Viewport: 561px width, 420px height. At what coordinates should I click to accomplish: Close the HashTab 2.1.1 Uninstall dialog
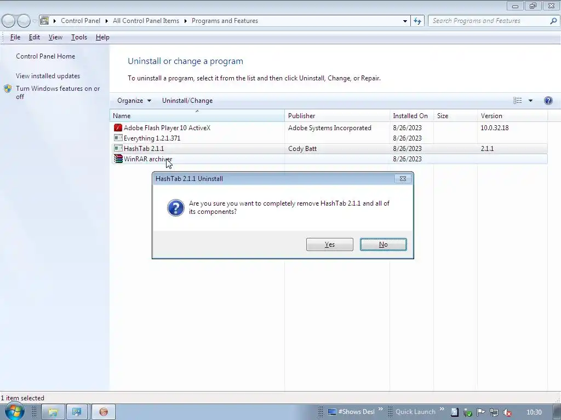coord(403,179)
